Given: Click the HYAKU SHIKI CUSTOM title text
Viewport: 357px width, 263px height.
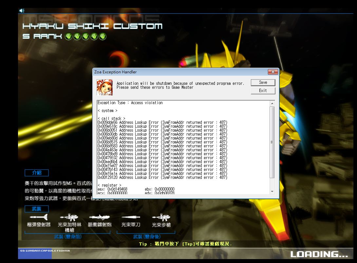Looking at the screenshot, I should (x=92, y=26).
